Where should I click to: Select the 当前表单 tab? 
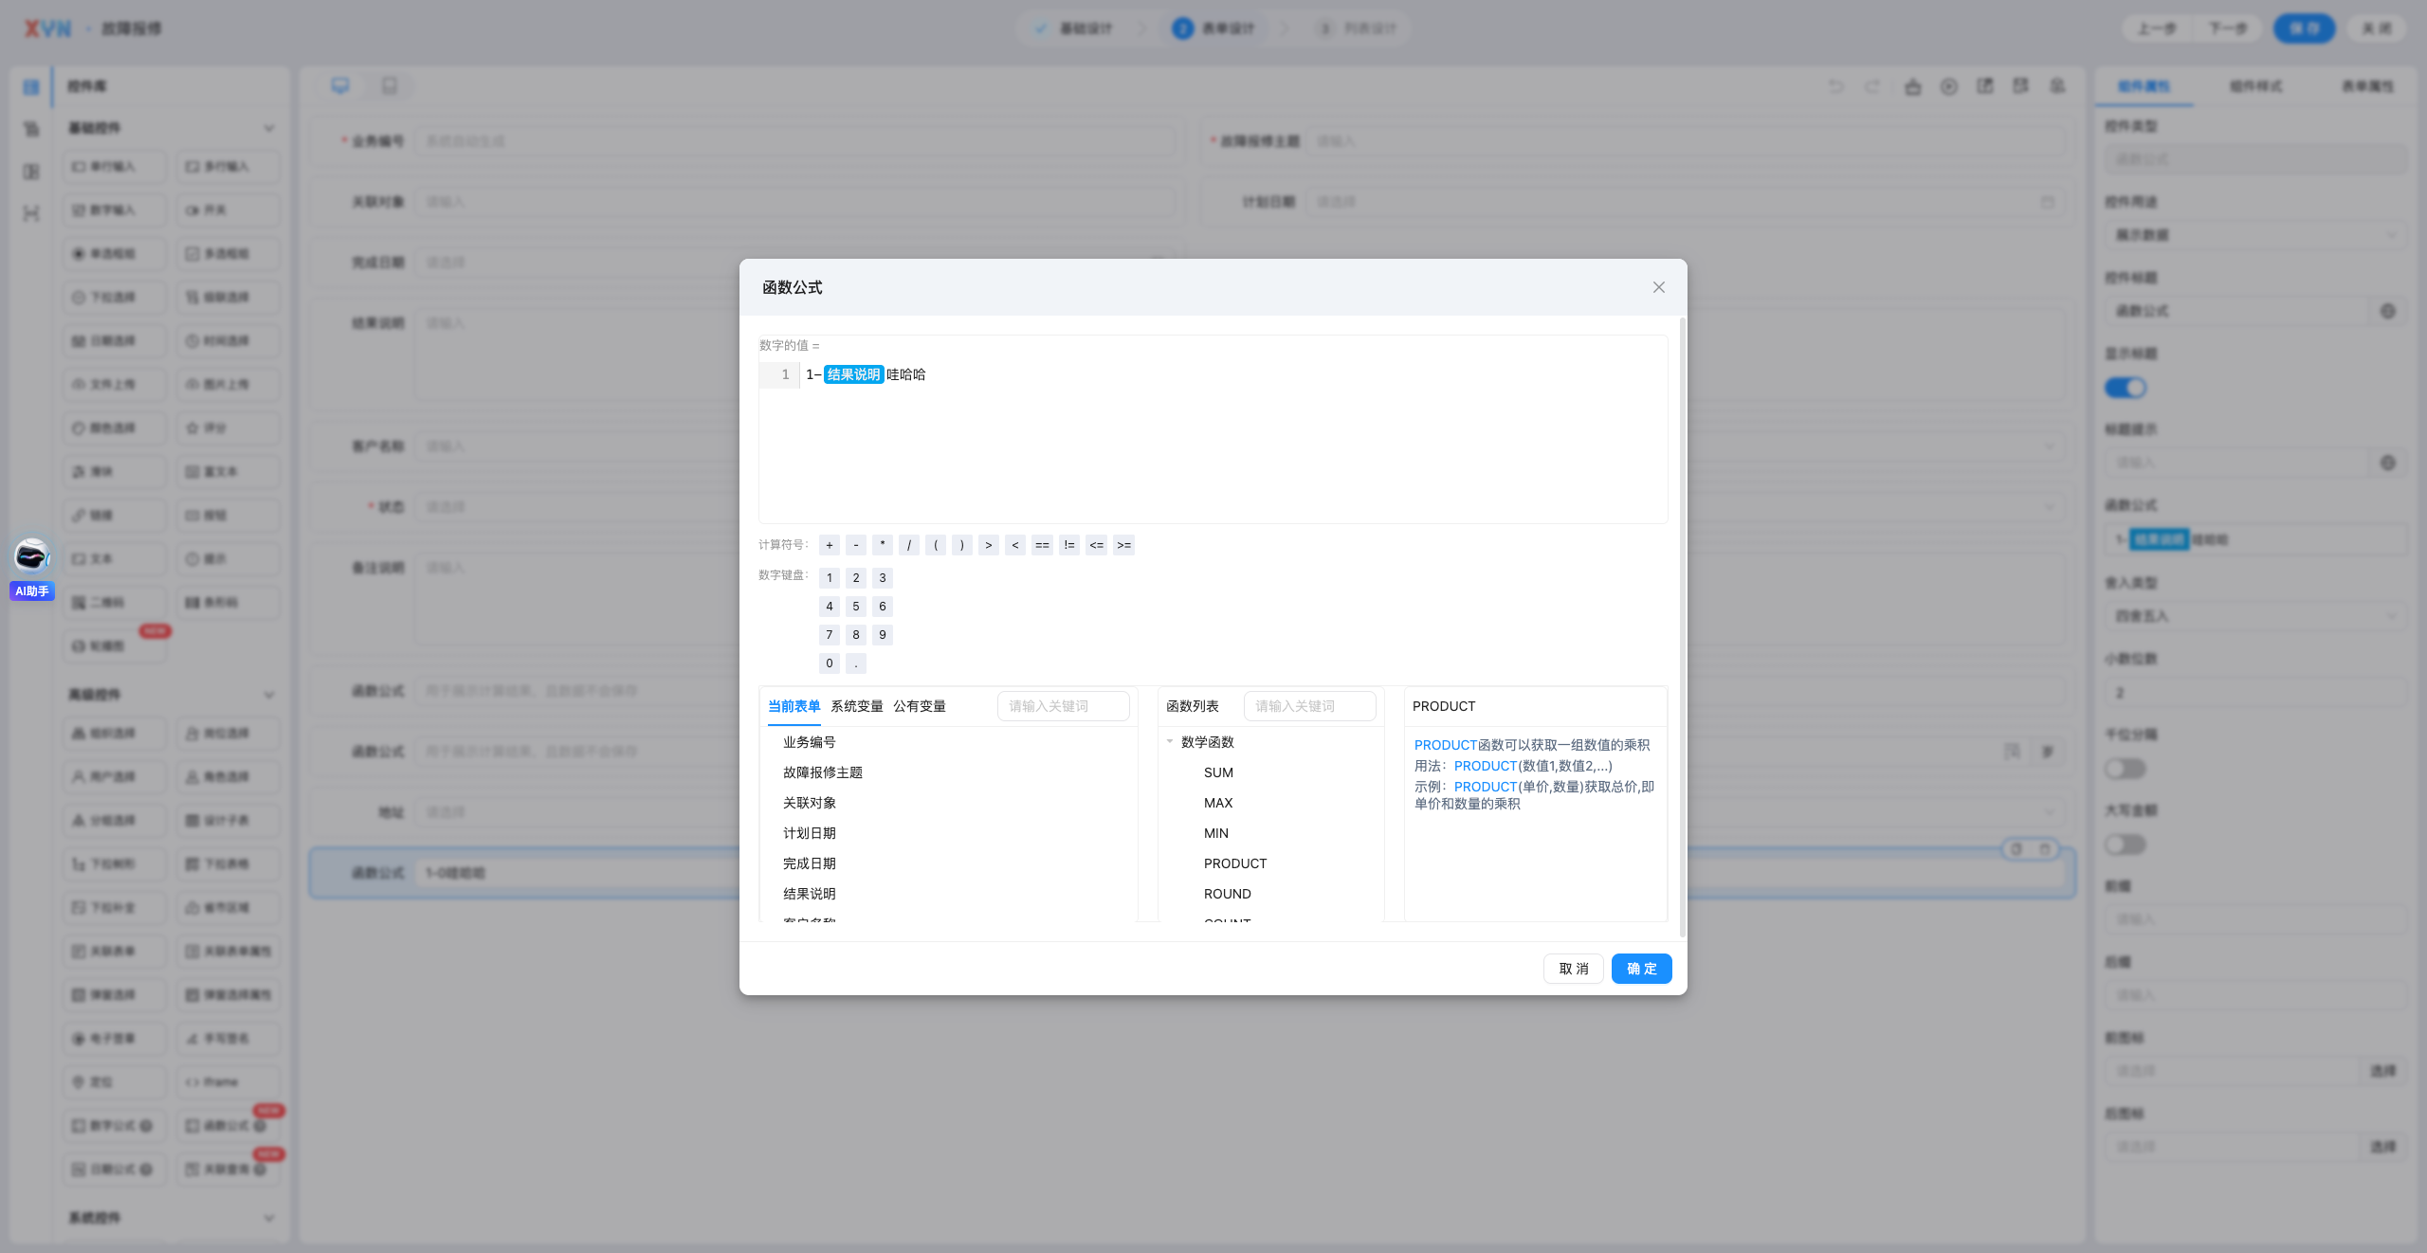(x=794, y=706)
